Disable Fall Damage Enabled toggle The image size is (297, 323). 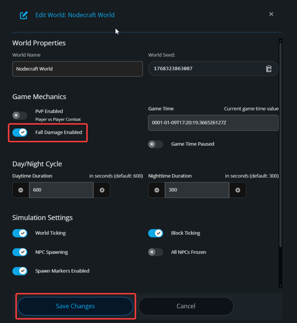point(20,132)
